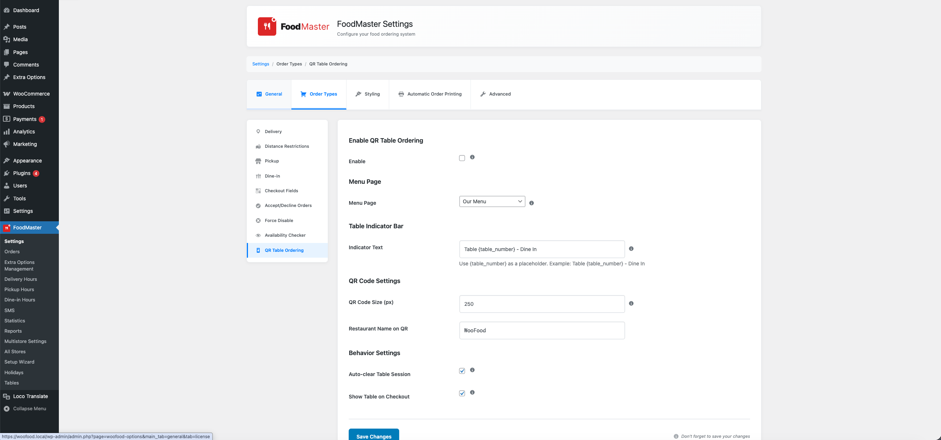Expand the Payments menu item

[25, 119]
